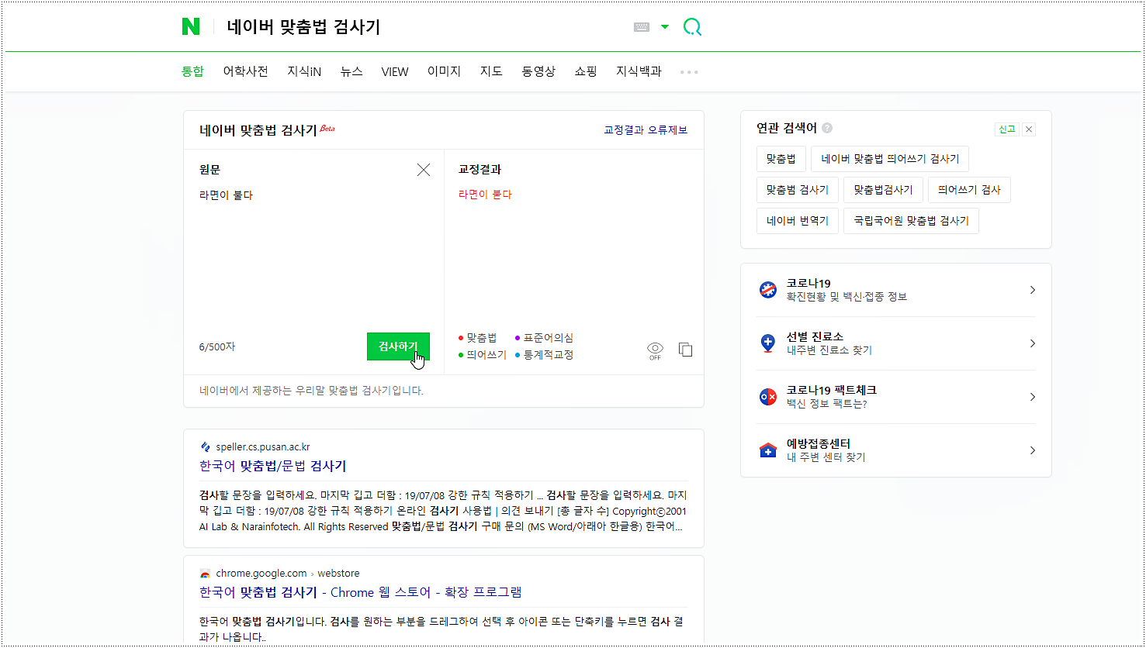
Task: Open 한국어 맞춤법/문법 검사기 result
Action: point(273,466)
